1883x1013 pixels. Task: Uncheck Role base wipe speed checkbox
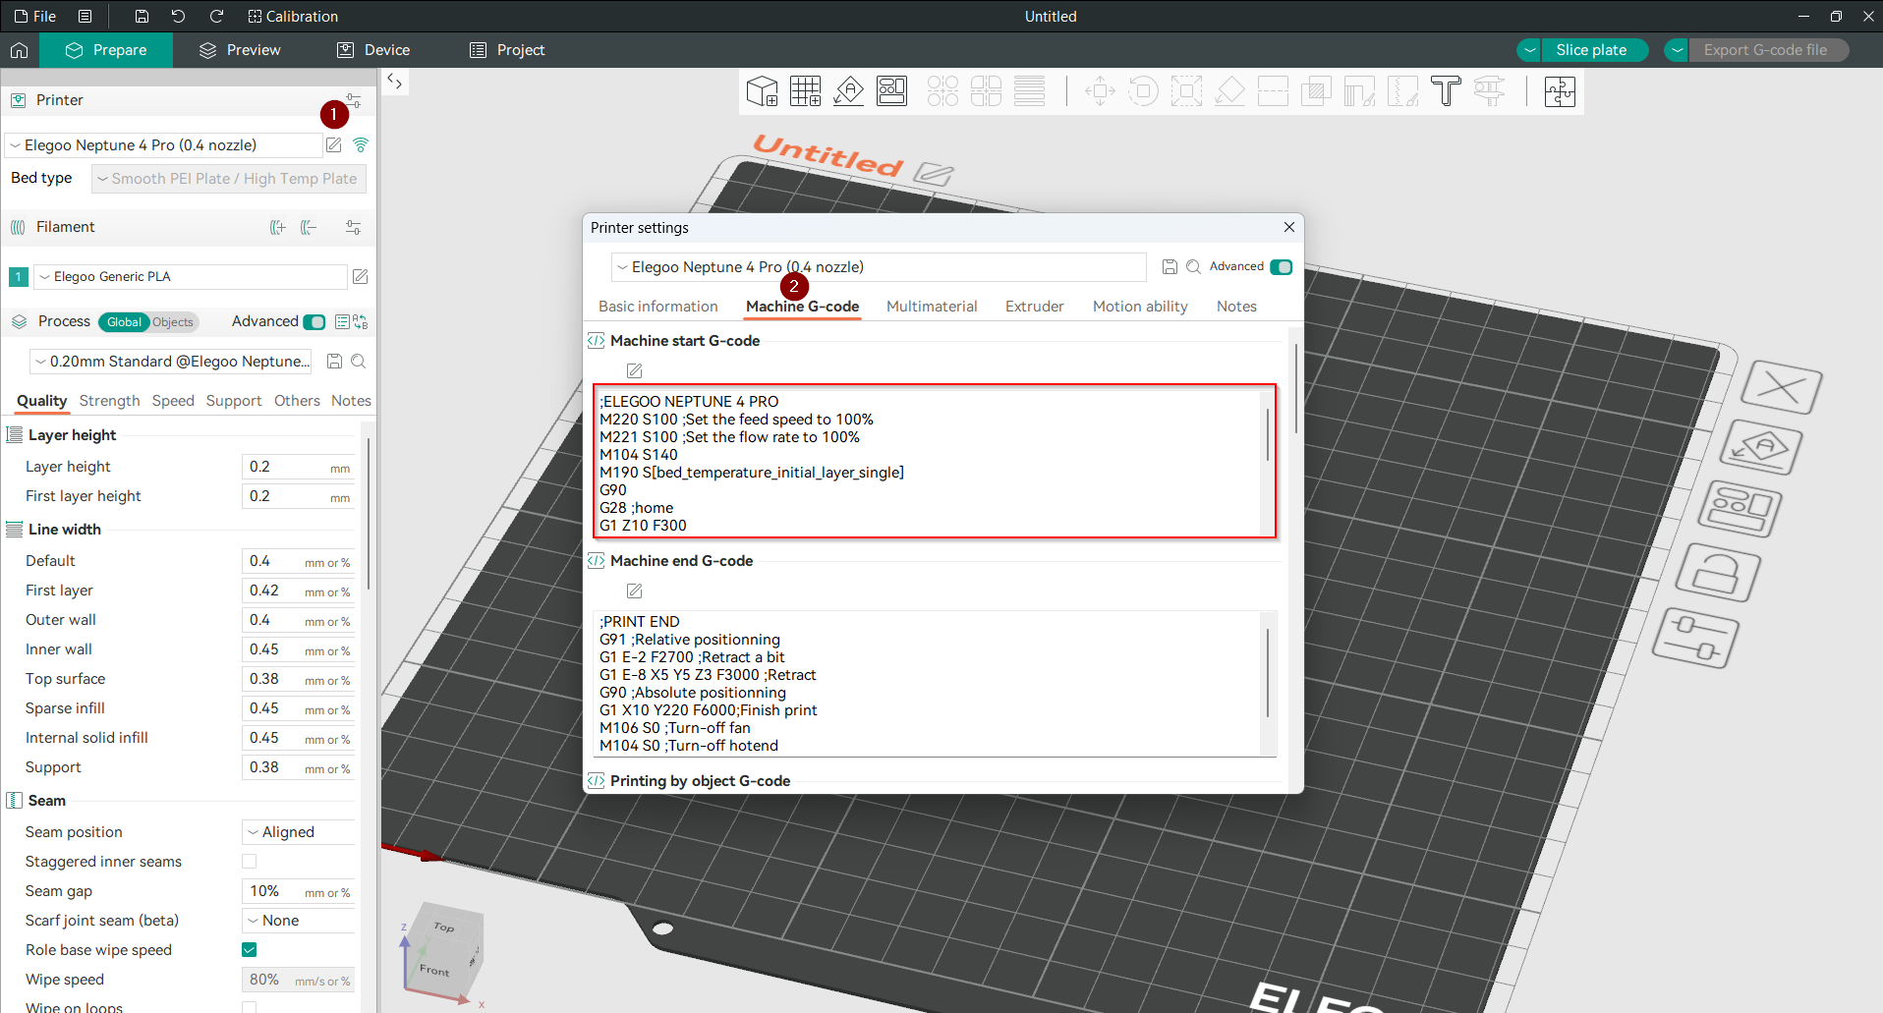[250, 950]
